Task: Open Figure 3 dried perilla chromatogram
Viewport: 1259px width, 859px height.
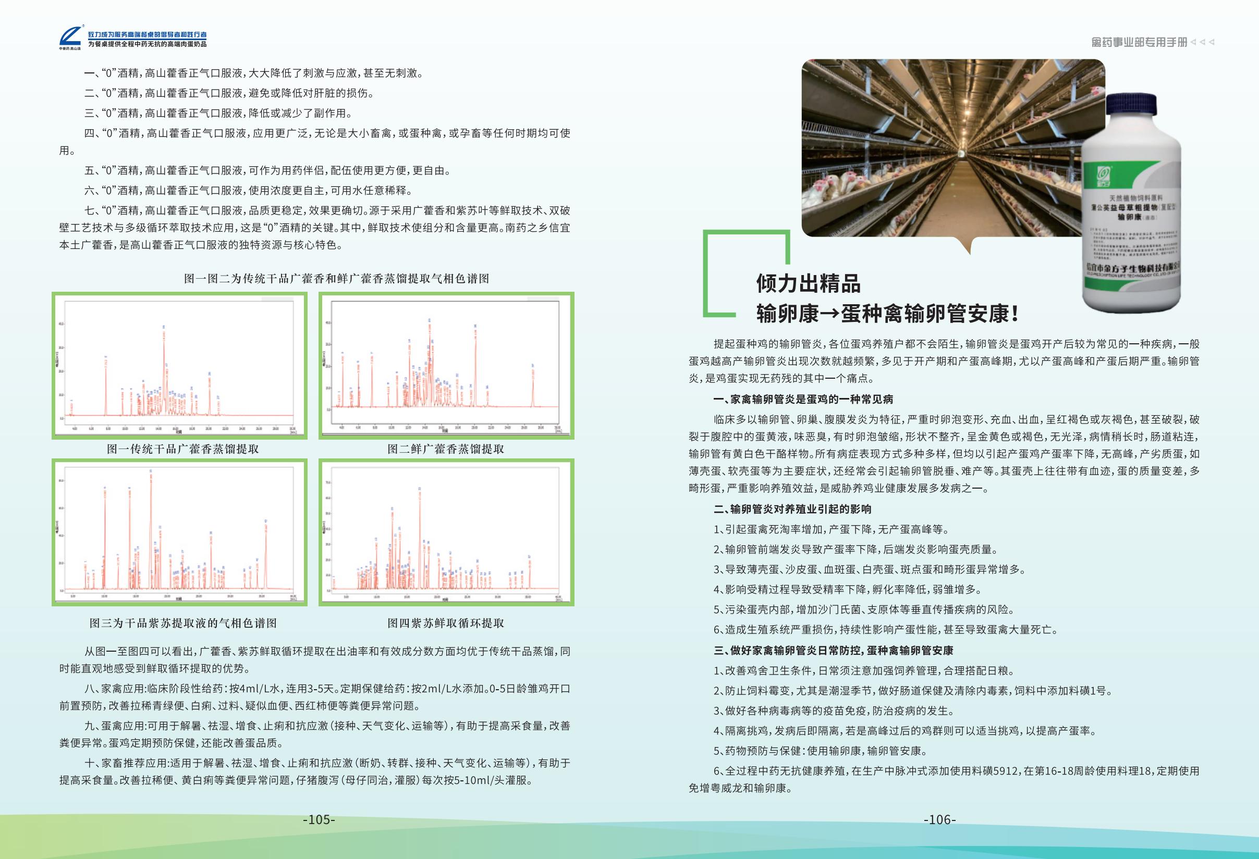Action: tap(180, 532)
